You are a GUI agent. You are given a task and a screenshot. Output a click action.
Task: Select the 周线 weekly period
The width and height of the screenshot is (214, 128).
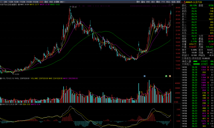[x=46, y=2]
